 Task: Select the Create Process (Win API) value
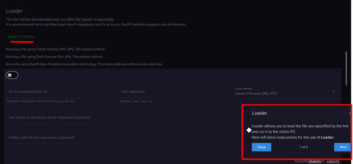(256, 94)
